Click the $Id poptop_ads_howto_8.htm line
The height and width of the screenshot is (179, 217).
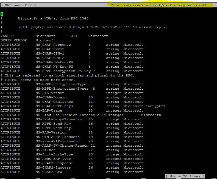93,27
